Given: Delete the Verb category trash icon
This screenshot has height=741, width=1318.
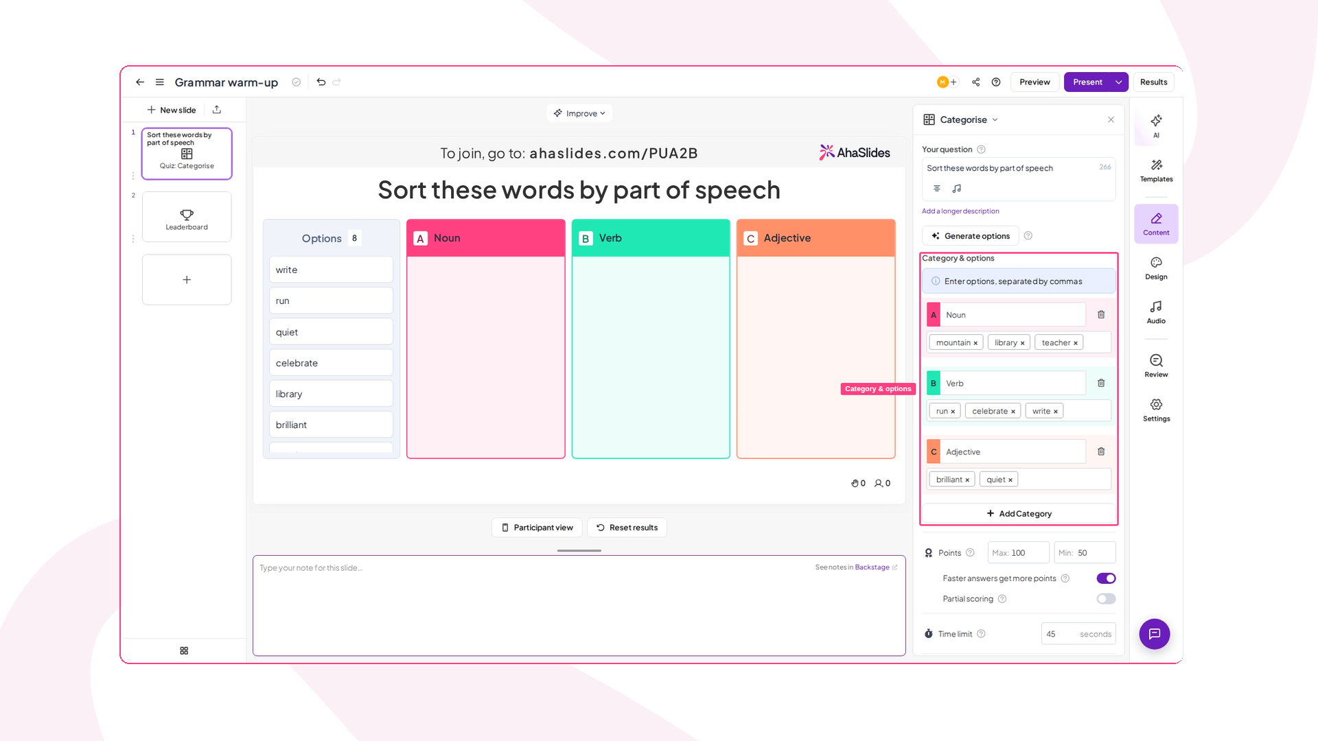Looking at the screenshot, I should (x=1101, y=384).
